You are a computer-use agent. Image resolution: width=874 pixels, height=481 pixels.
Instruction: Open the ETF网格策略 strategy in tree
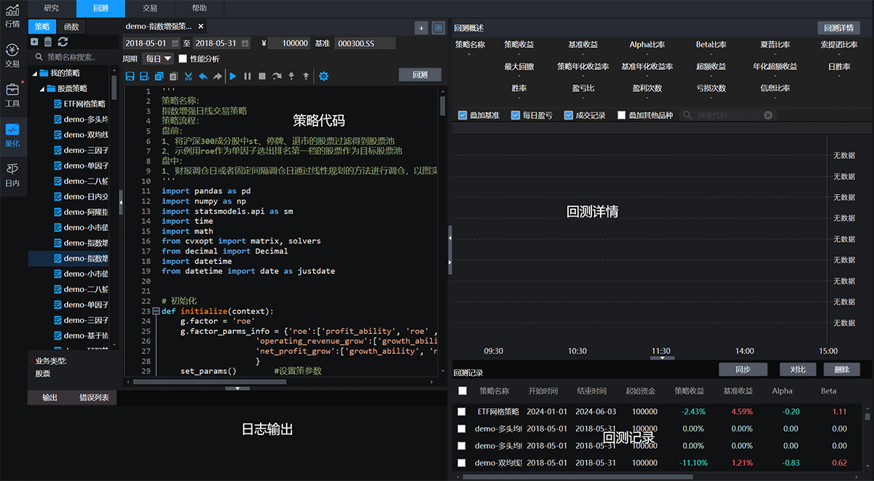click(x=79, y=103)
